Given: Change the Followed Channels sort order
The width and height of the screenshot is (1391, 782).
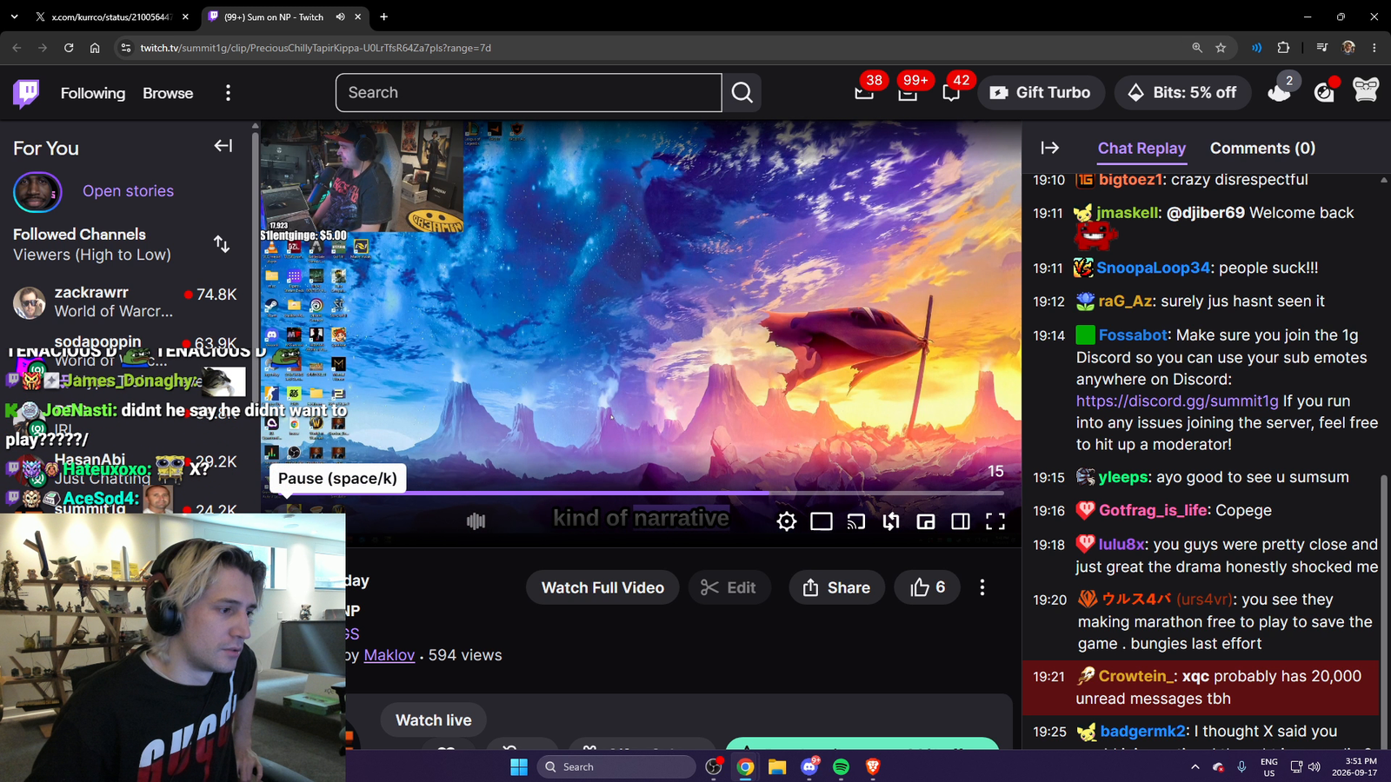Looking at the screenshot, I should click(x=222, y=244).
